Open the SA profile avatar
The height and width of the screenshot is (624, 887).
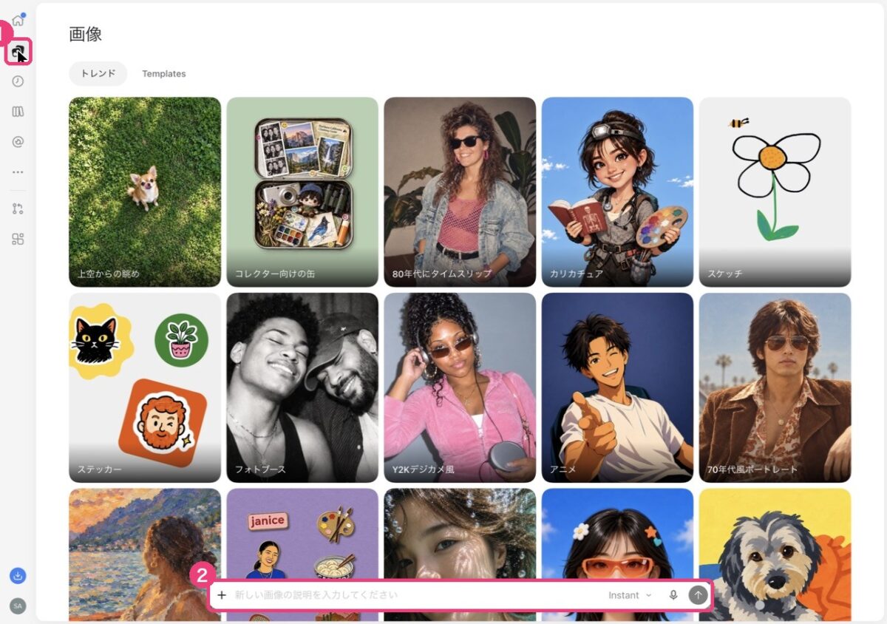pyautogui.click(x=18, y=606)
